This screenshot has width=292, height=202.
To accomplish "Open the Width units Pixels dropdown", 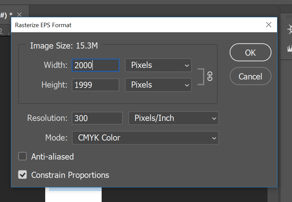I will coord(158,65).
